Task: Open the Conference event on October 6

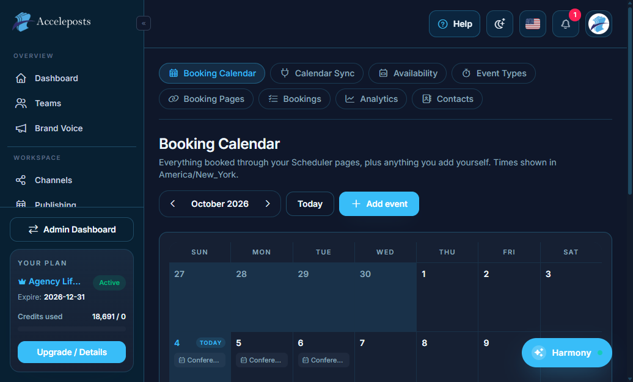Action: 324,360
